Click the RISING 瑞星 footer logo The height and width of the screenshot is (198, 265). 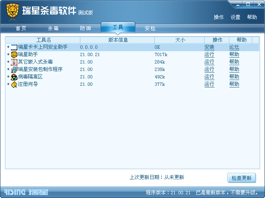[x=26, y=192]
